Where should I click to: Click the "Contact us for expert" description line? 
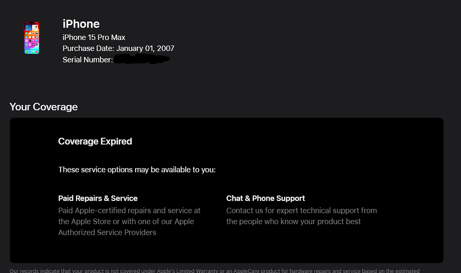(301, 211)
